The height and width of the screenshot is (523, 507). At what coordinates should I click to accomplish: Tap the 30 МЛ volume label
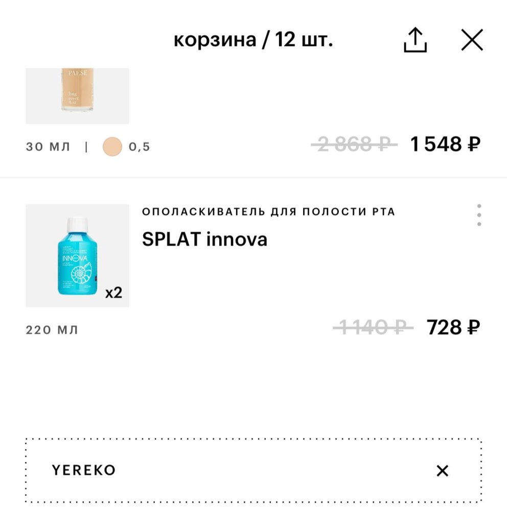click(48, 147)
